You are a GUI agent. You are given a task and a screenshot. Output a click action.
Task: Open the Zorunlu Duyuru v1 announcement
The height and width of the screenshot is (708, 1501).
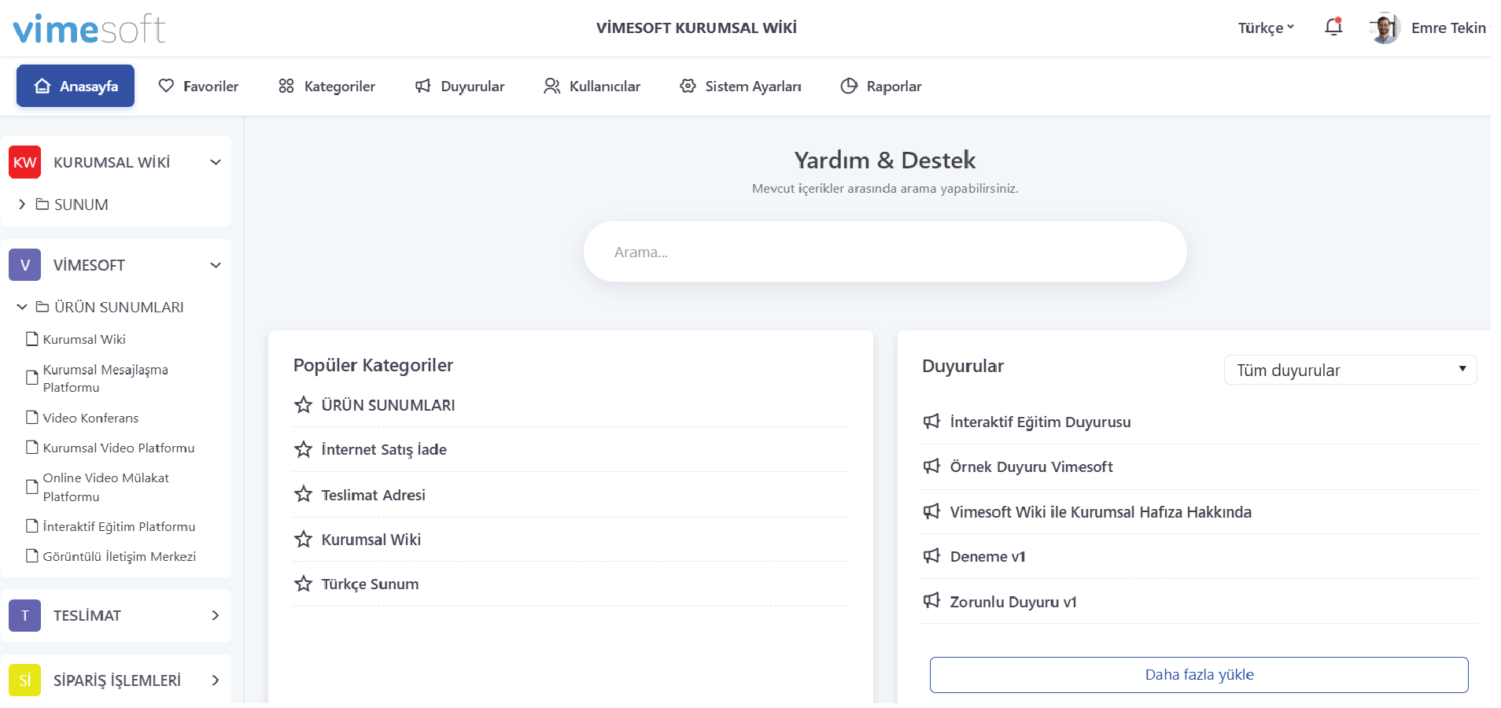tap(1013, 602)
